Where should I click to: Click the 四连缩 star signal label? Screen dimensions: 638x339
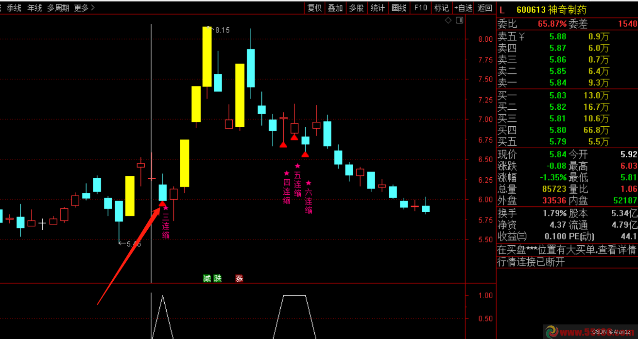pos(287,187)
